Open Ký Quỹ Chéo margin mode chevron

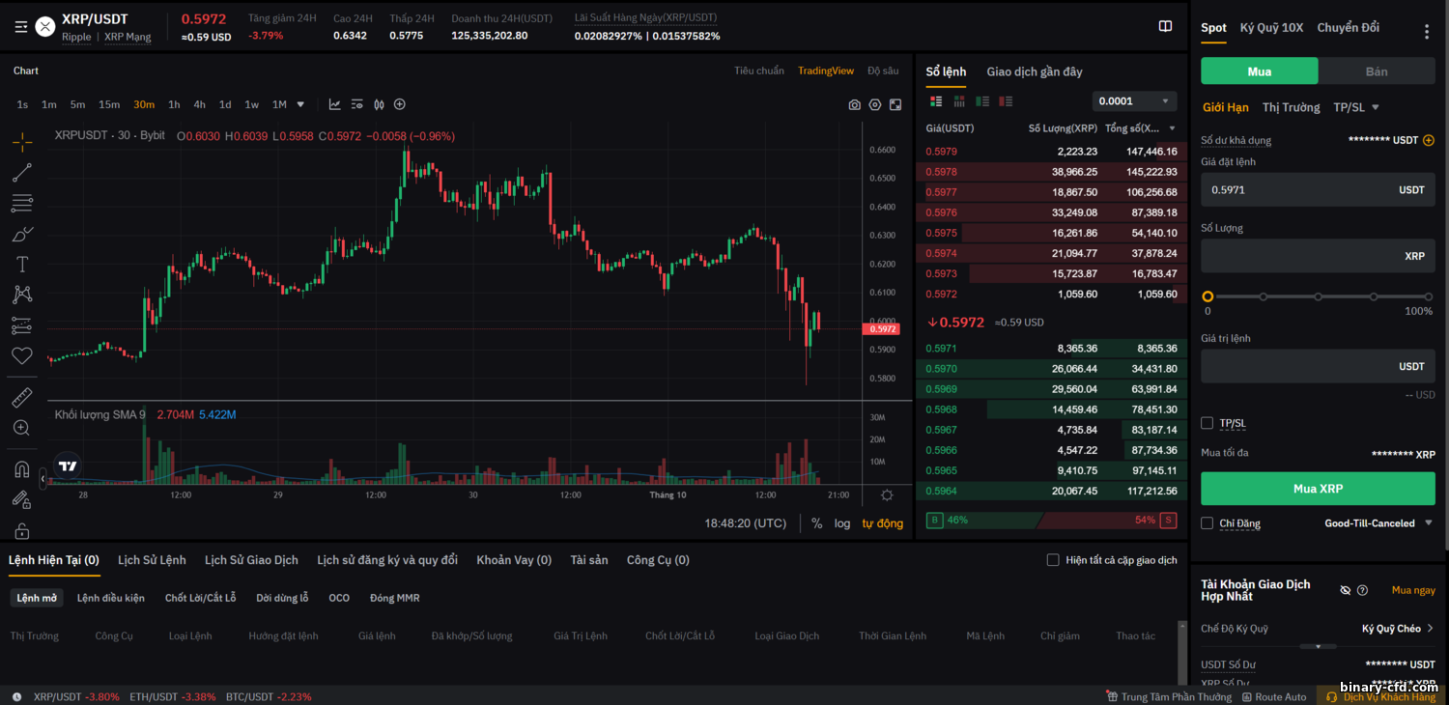tap(1431, 629)
